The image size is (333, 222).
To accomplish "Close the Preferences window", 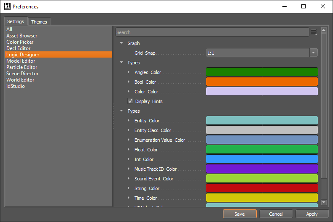I will coord(323,6).
